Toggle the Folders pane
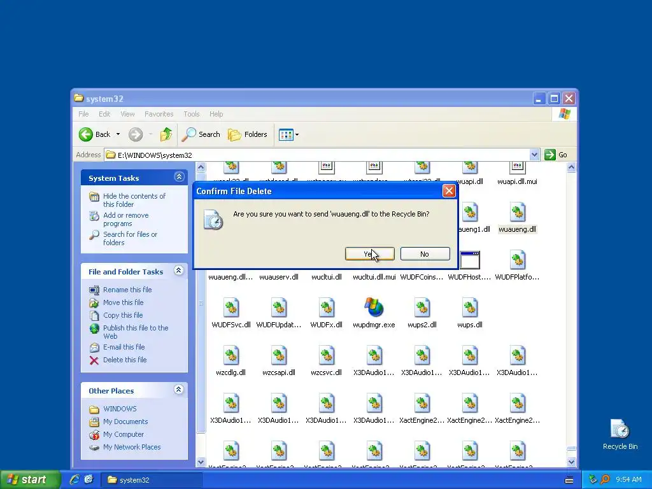 point(248,134)
